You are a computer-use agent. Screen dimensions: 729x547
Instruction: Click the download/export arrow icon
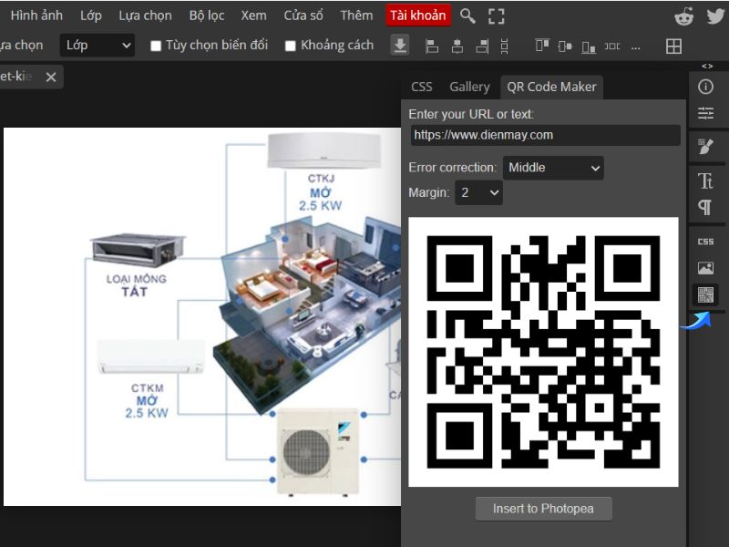399,46
